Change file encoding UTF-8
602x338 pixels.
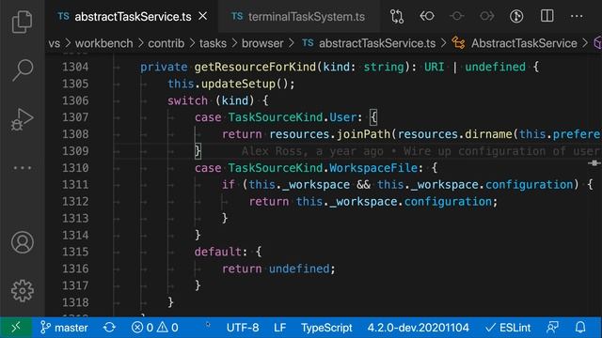(243, 328)
